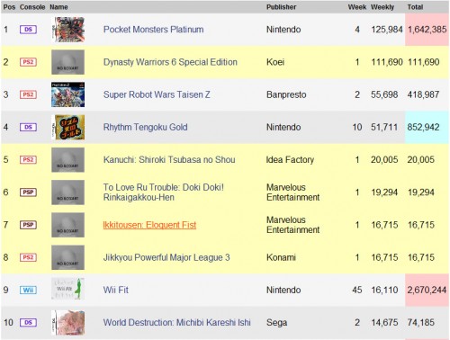Click the Wii Fit cover thumbnail

click(x=68, y=289)
